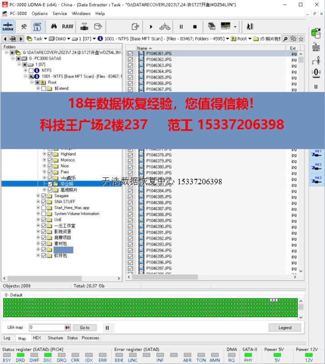Uncheck the Seagate folder checkbox
This screenshot has width=325, height=364.
[x=44, y=196]
